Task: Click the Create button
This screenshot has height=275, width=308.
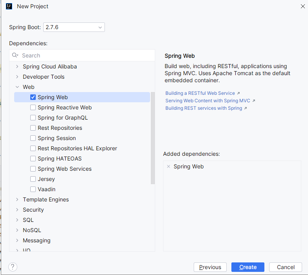Action: tap(247, 267)
